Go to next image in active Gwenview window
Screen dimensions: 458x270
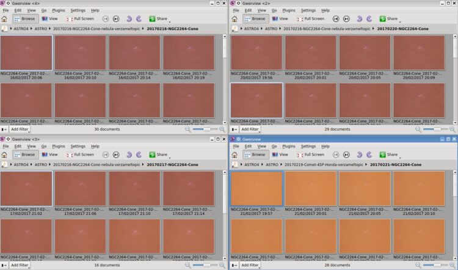pos(346,155)
